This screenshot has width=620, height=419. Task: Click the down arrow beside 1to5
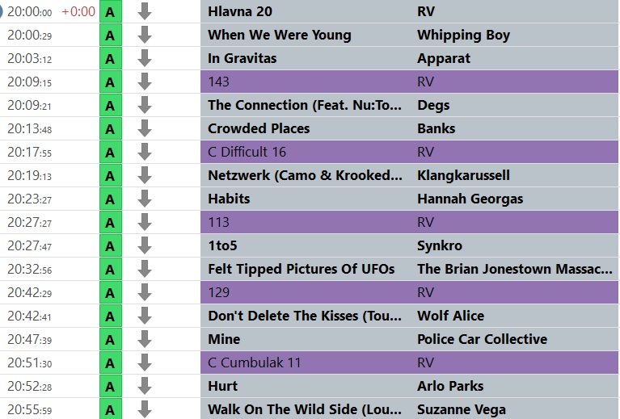145,245
